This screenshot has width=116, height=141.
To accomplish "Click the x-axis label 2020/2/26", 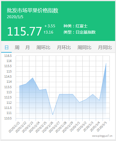I will click(48, 127).
